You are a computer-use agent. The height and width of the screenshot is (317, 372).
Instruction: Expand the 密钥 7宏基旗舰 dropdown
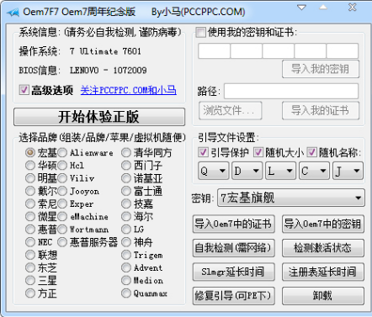click(x=291, y=198)
